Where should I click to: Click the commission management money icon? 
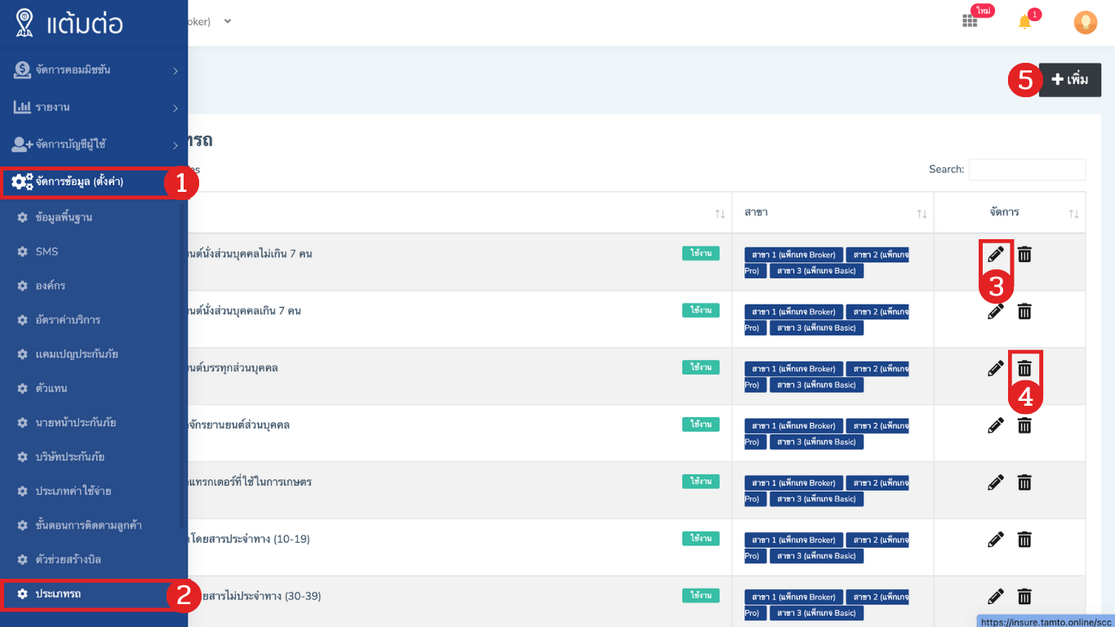pos(22,70)
